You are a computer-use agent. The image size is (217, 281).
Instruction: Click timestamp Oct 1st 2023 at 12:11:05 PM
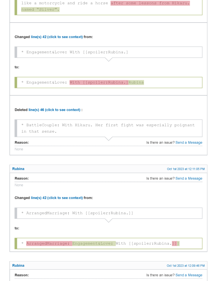tap(186, 169)
